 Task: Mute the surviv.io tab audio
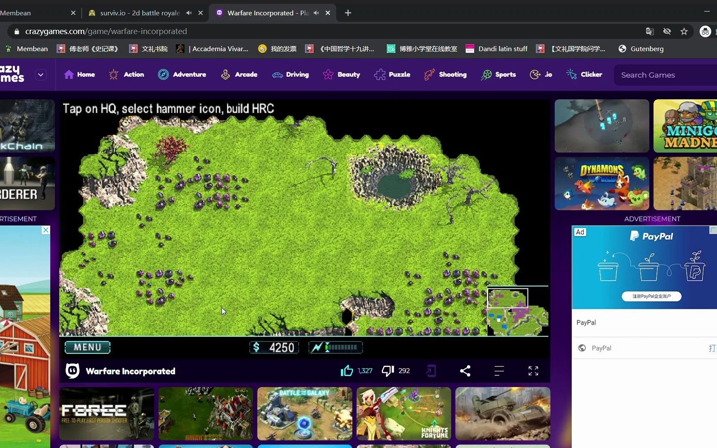pos(189,13)
